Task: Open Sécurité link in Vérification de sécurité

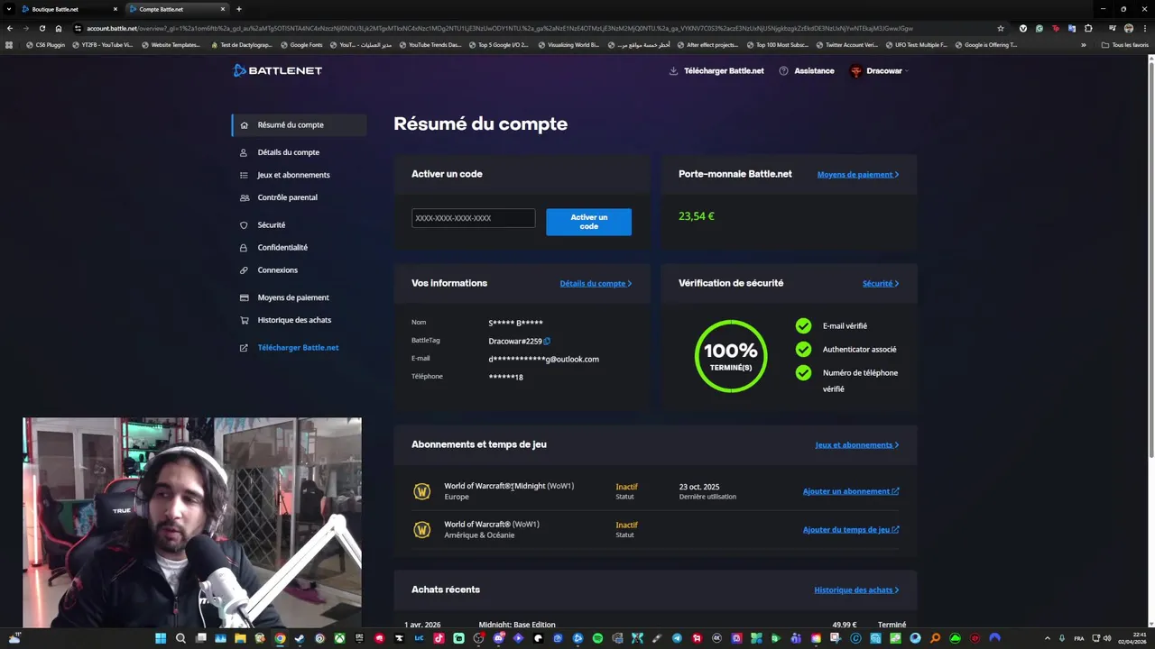Action: (881, 284)
